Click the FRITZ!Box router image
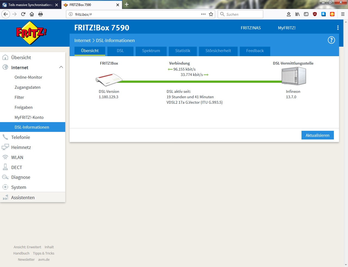 coord(109,80)
